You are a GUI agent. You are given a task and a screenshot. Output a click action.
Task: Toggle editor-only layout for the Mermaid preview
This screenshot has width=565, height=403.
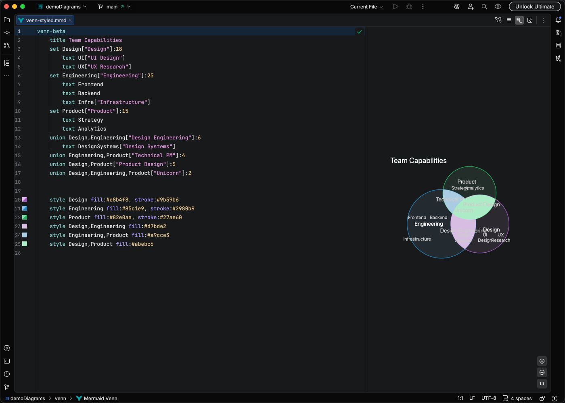pyautogui.click(x=508, y=20)
